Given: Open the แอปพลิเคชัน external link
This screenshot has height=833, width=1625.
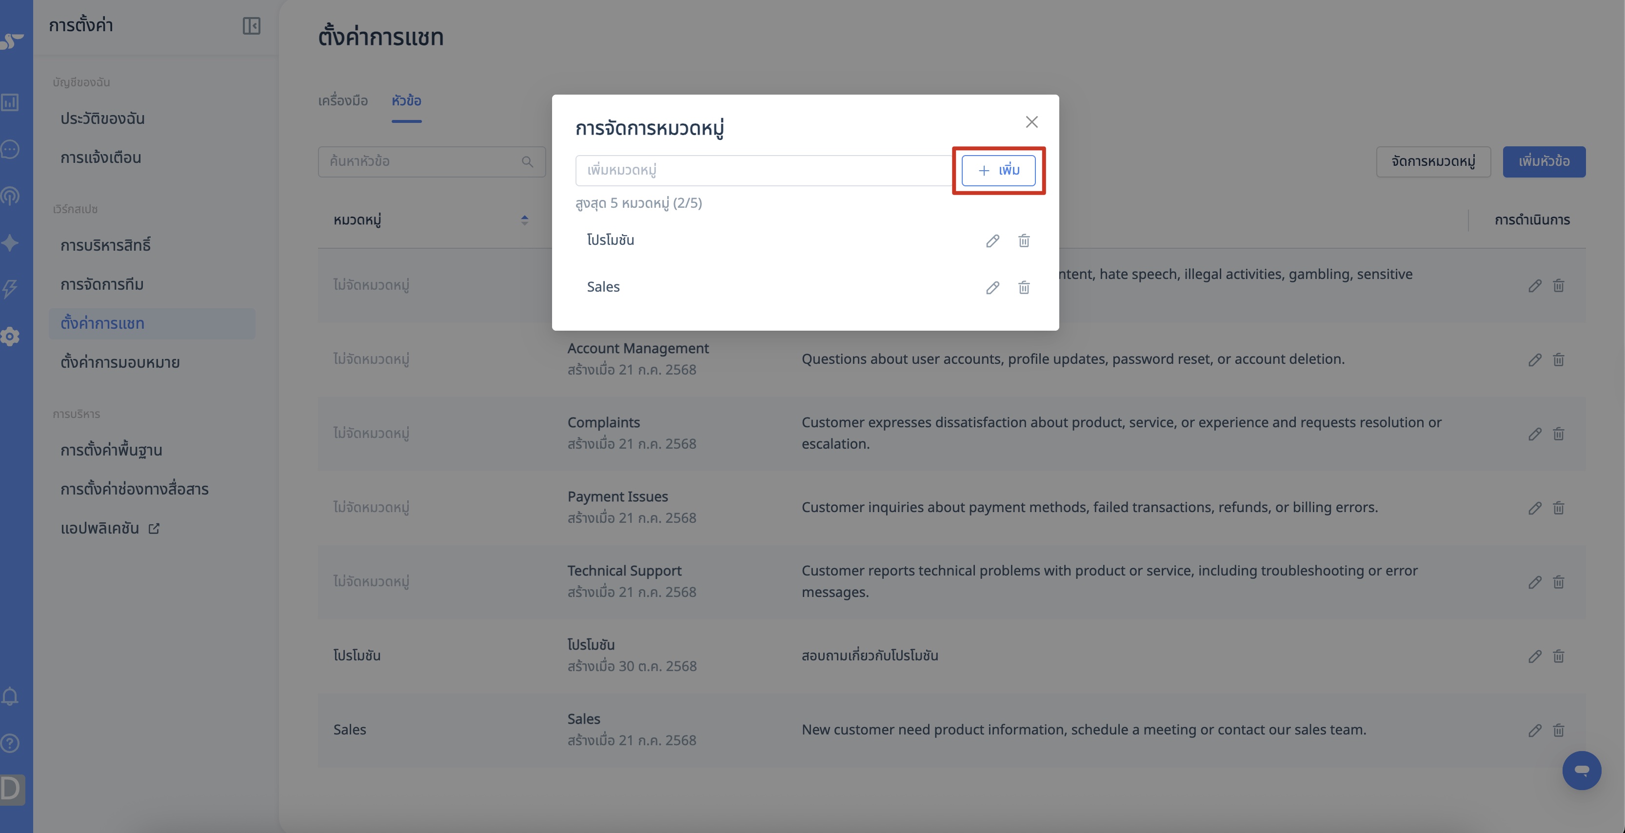Looking at the screenshot, I should [110, 528].
